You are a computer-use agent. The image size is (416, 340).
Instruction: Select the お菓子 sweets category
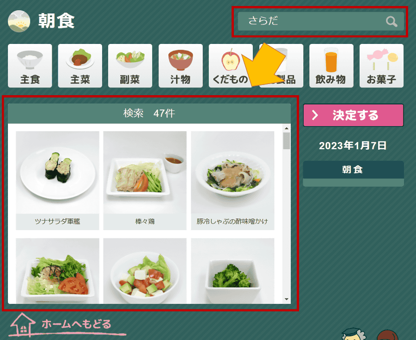pyautogui.click(x=381, y=66)
